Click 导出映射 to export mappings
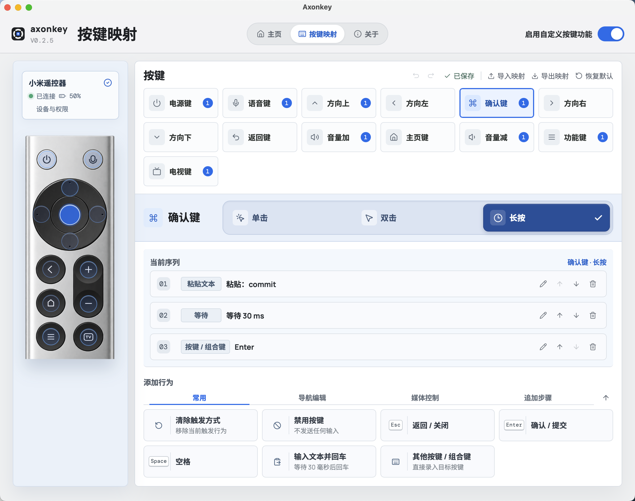This screenshot has width=635, height=501. (x=550, y=76)
